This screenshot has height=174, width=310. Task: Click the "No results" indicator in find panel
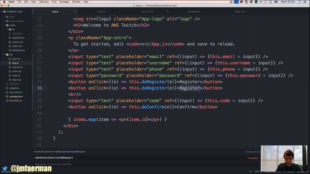[252, 158]
